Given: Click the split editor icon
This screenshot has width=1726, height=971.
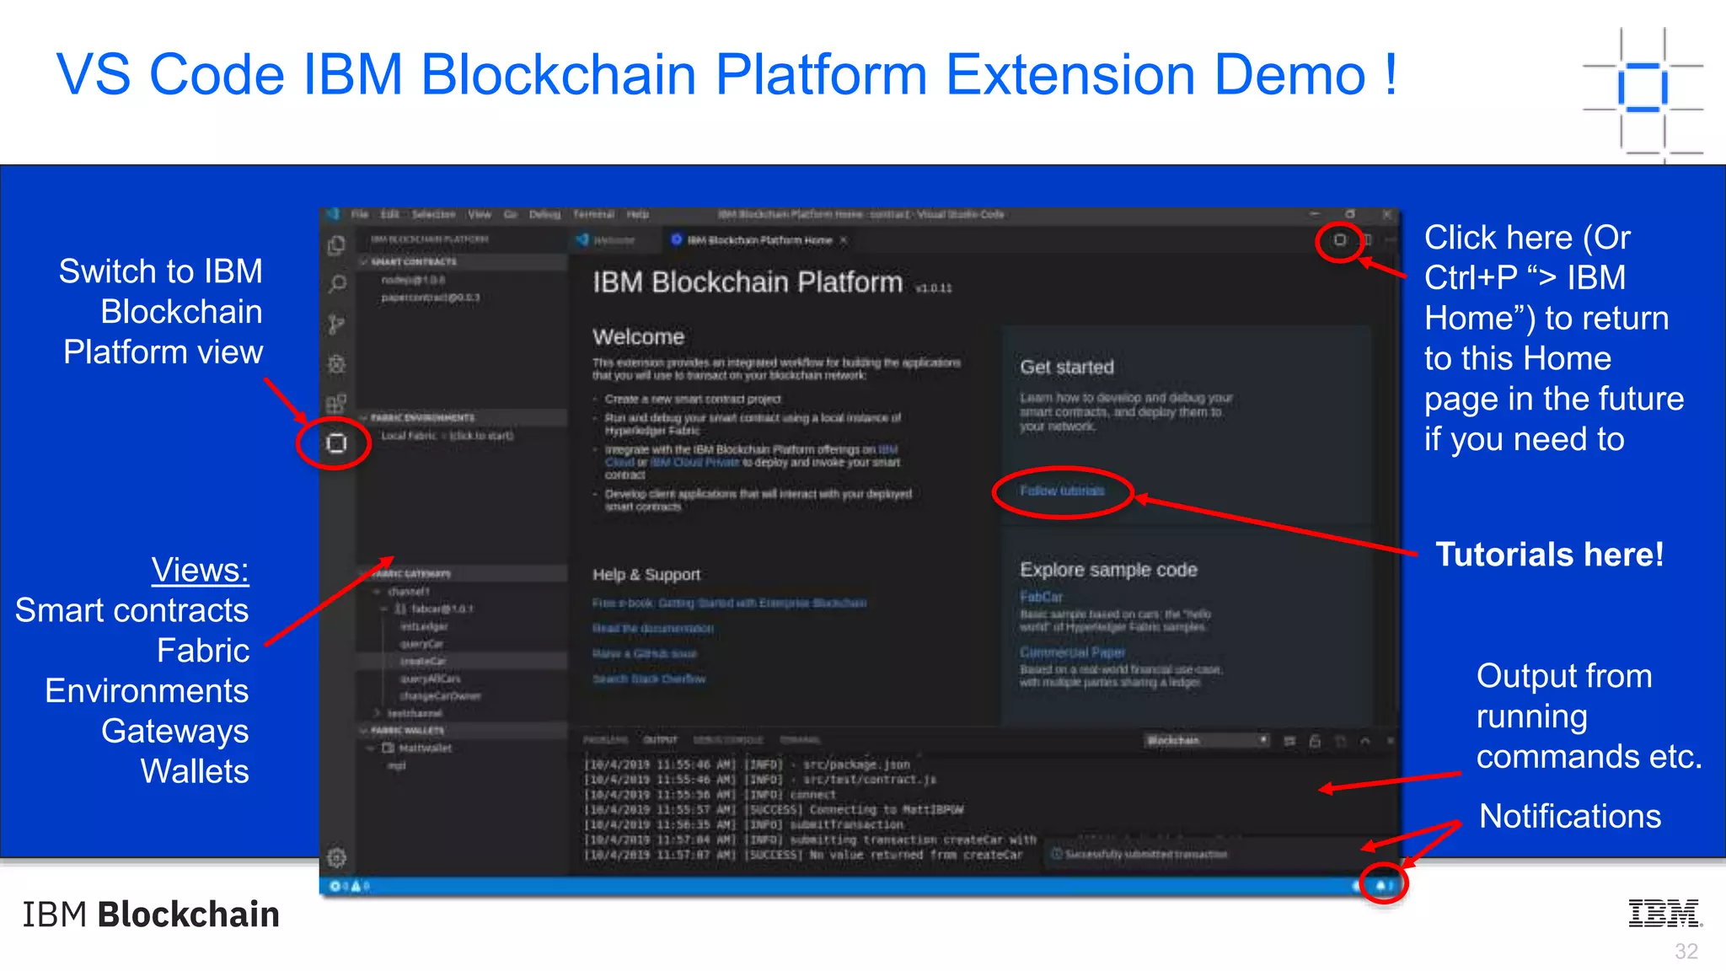Looking at the screenshot, I should [x=1367, y=240].
